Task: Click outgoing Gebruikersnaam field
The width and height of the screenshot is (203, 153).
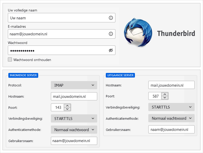Action: pyautogui.click(x=171, y=129)
